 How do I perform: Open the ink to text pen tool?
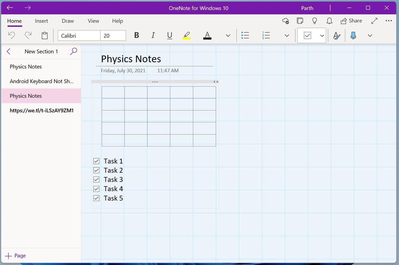click(x=337, y=36)
